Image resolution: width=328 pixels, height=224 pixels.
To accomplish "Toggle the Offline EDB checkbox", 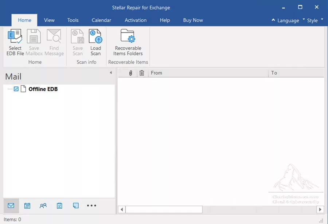I will [16, 89].
